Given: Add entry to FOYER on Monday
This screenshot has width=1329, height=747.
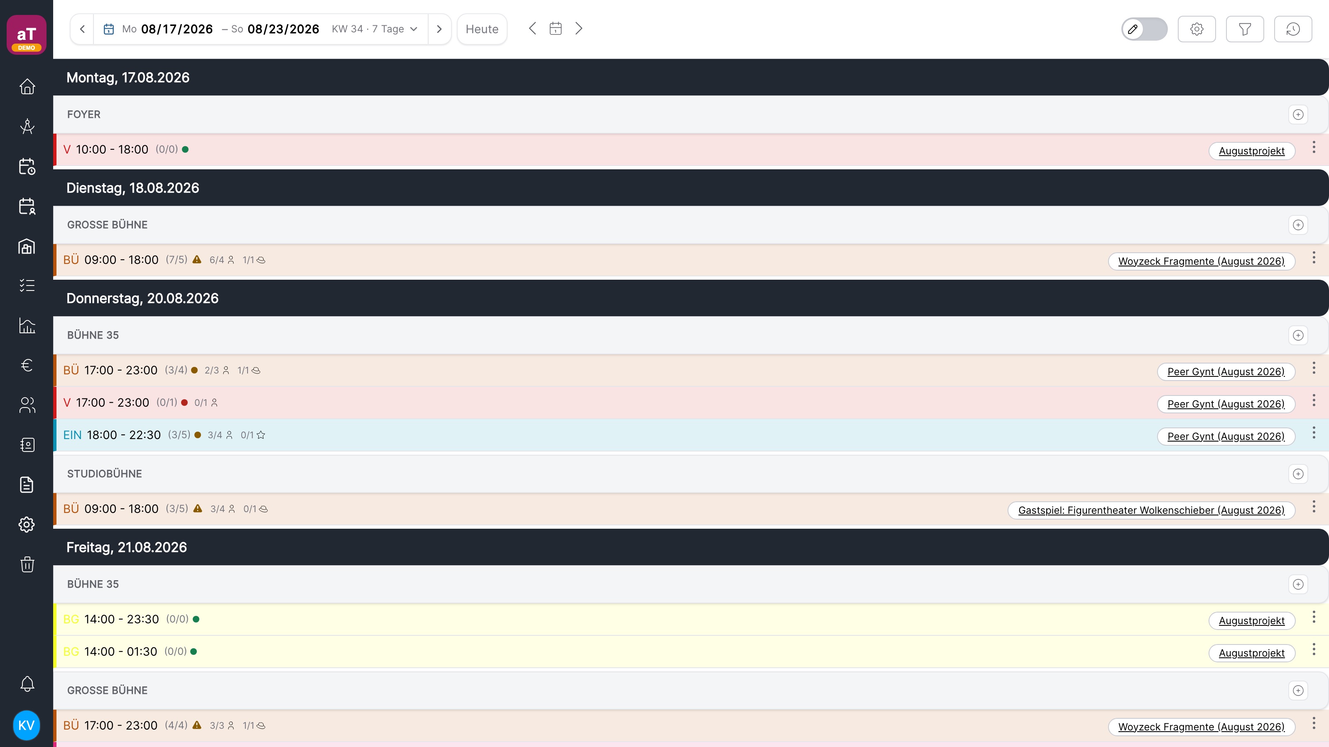Looking at the screenshot, I should pos(1298,115).
